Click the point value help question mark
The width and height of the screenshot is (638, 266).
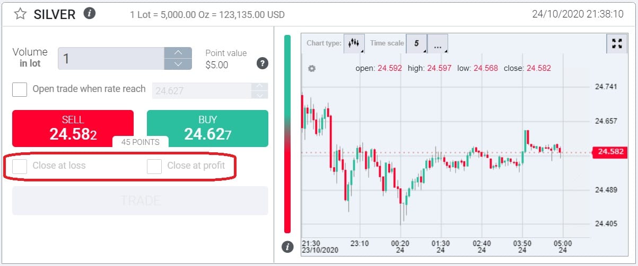[x=262, y=63]
